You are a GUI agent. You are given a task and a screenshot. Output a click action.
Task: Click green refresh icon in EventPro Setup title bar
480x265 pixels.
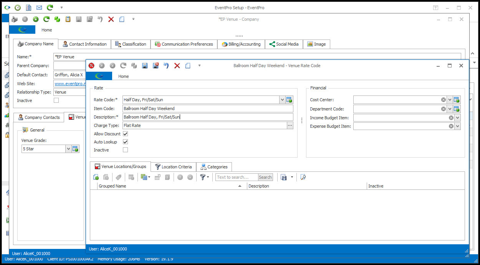click(x=50, y=8)
